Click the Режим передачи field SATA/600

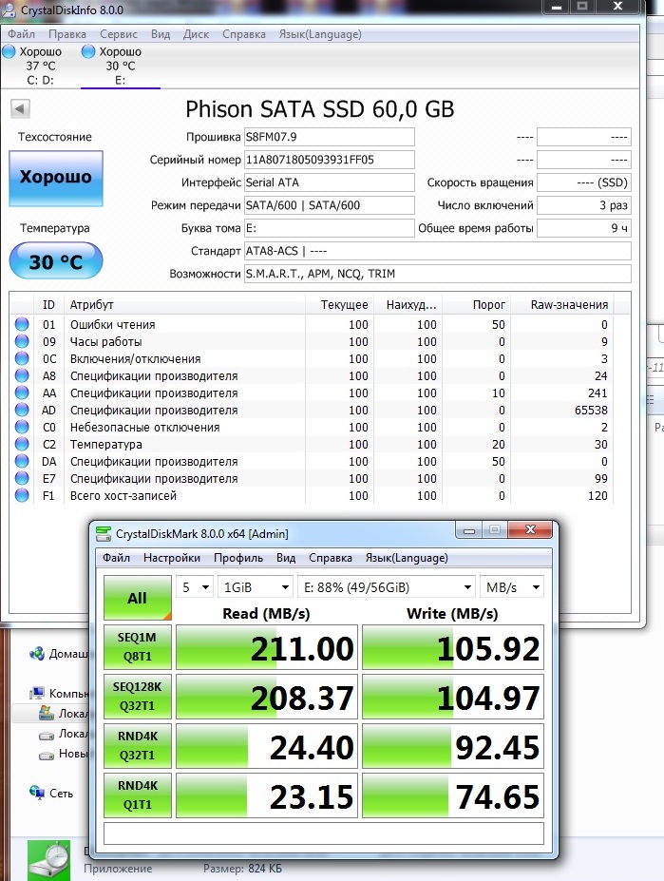pos(330,205)
